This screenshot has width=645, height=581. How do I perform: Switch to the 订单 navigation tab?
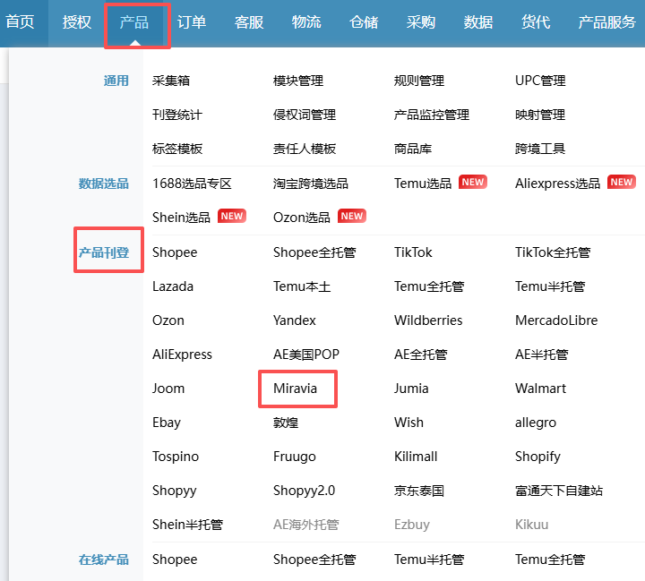click(192, 22)
